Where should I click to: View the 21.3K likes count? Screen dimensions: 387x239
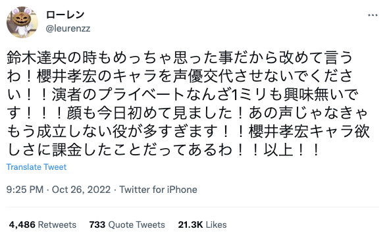tap(190, 225)
